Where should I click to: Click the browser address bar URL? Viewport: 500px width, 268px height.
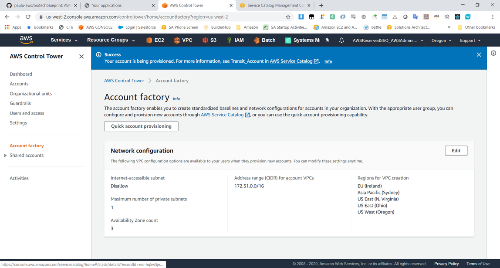[137, 17]
